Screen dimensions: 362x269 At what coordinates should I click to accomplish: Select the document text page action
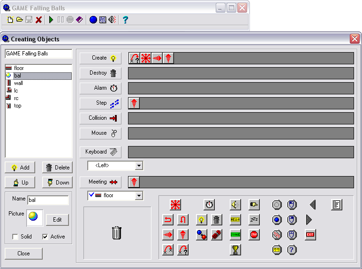[x=336, y=205]
